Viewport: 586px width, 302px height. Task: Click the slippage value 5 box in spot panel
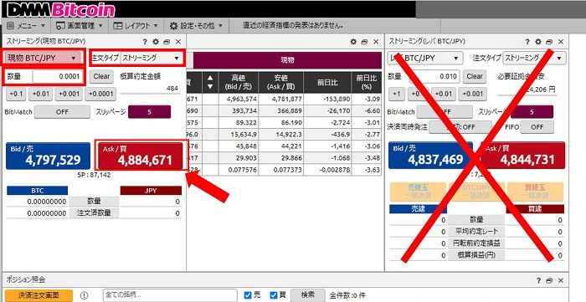149,111
